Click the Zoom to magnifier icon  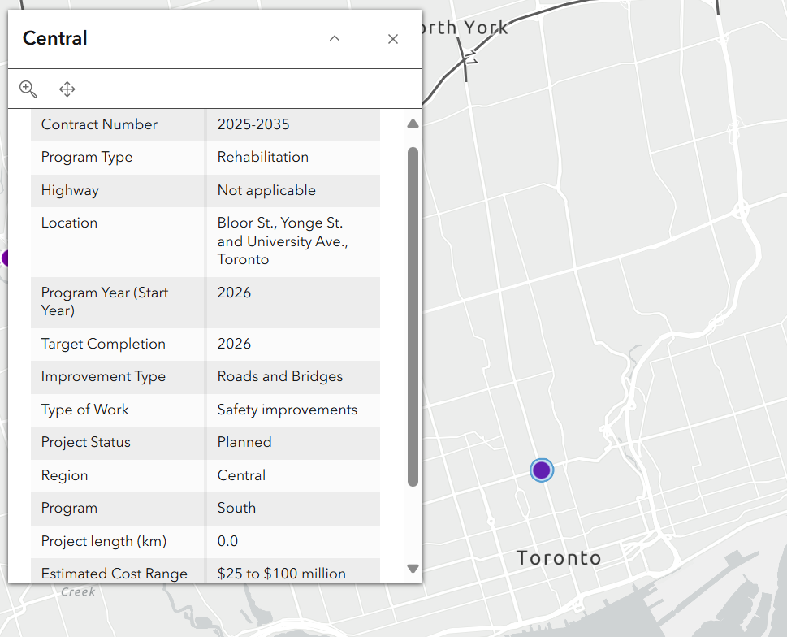click(28, 89)
